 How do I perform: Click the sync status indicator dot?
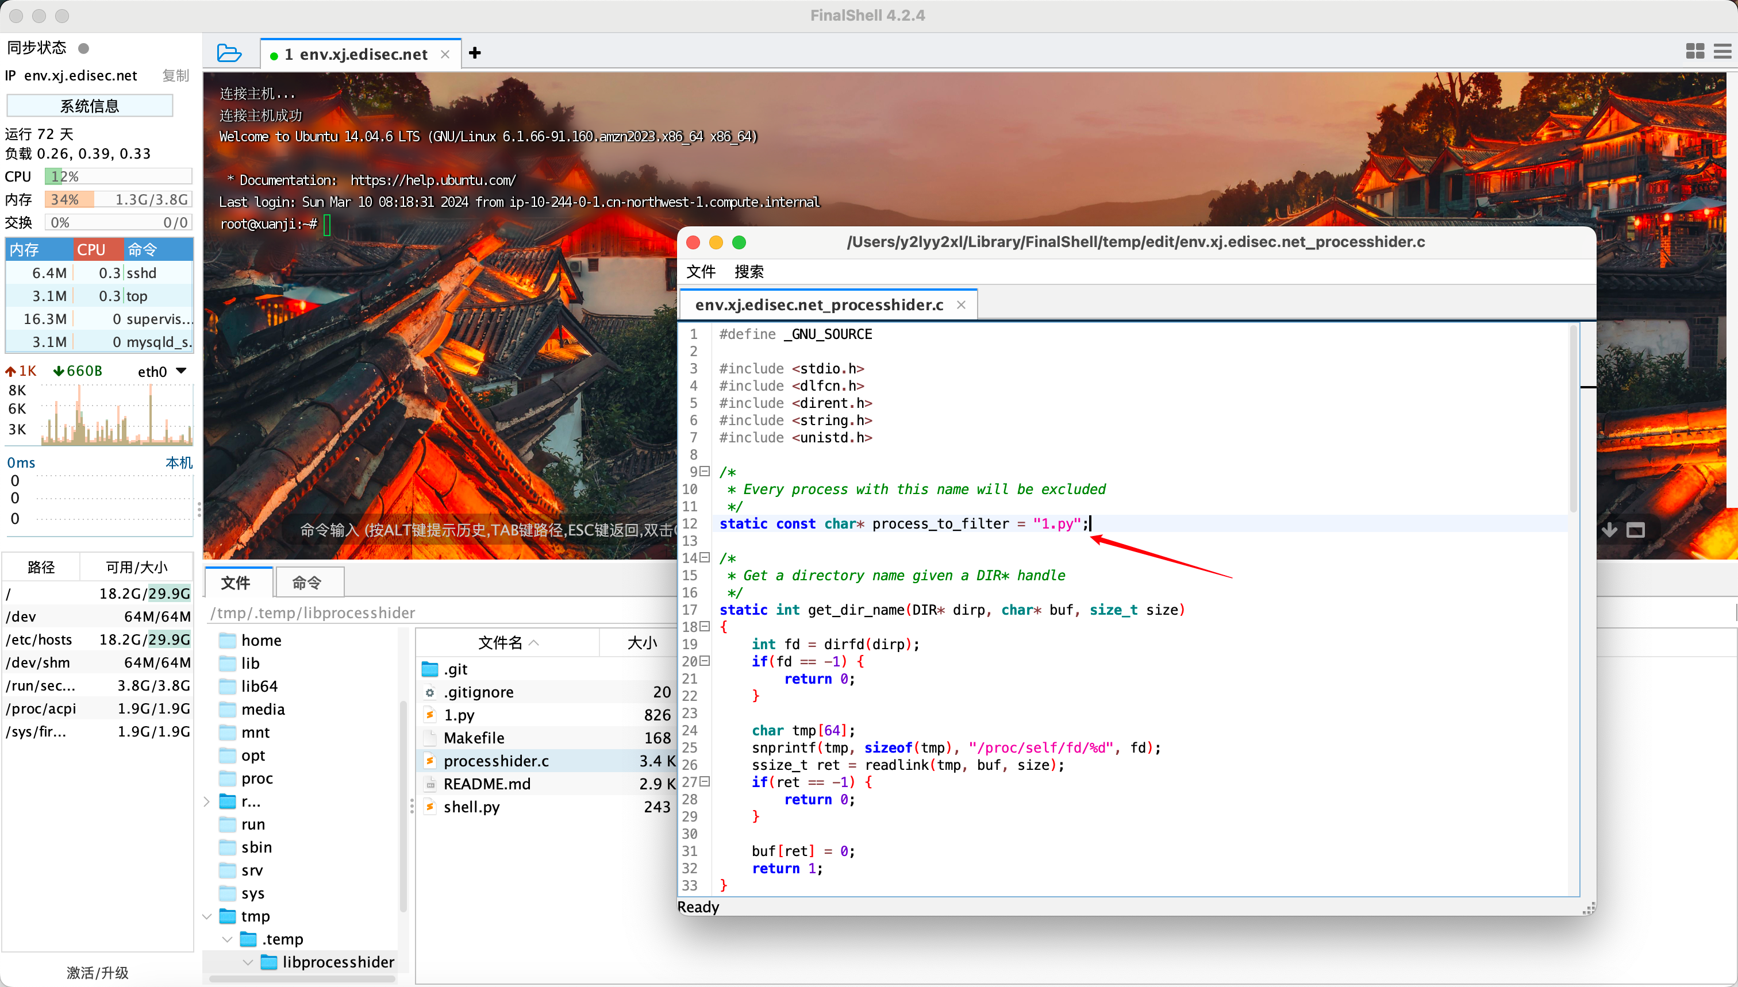(83, 48)
